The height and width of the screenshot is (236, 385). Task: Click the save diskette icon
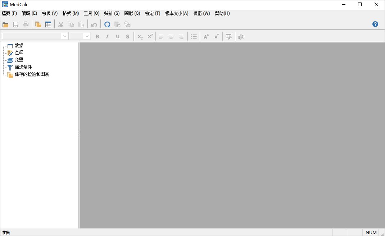(16, 24)
